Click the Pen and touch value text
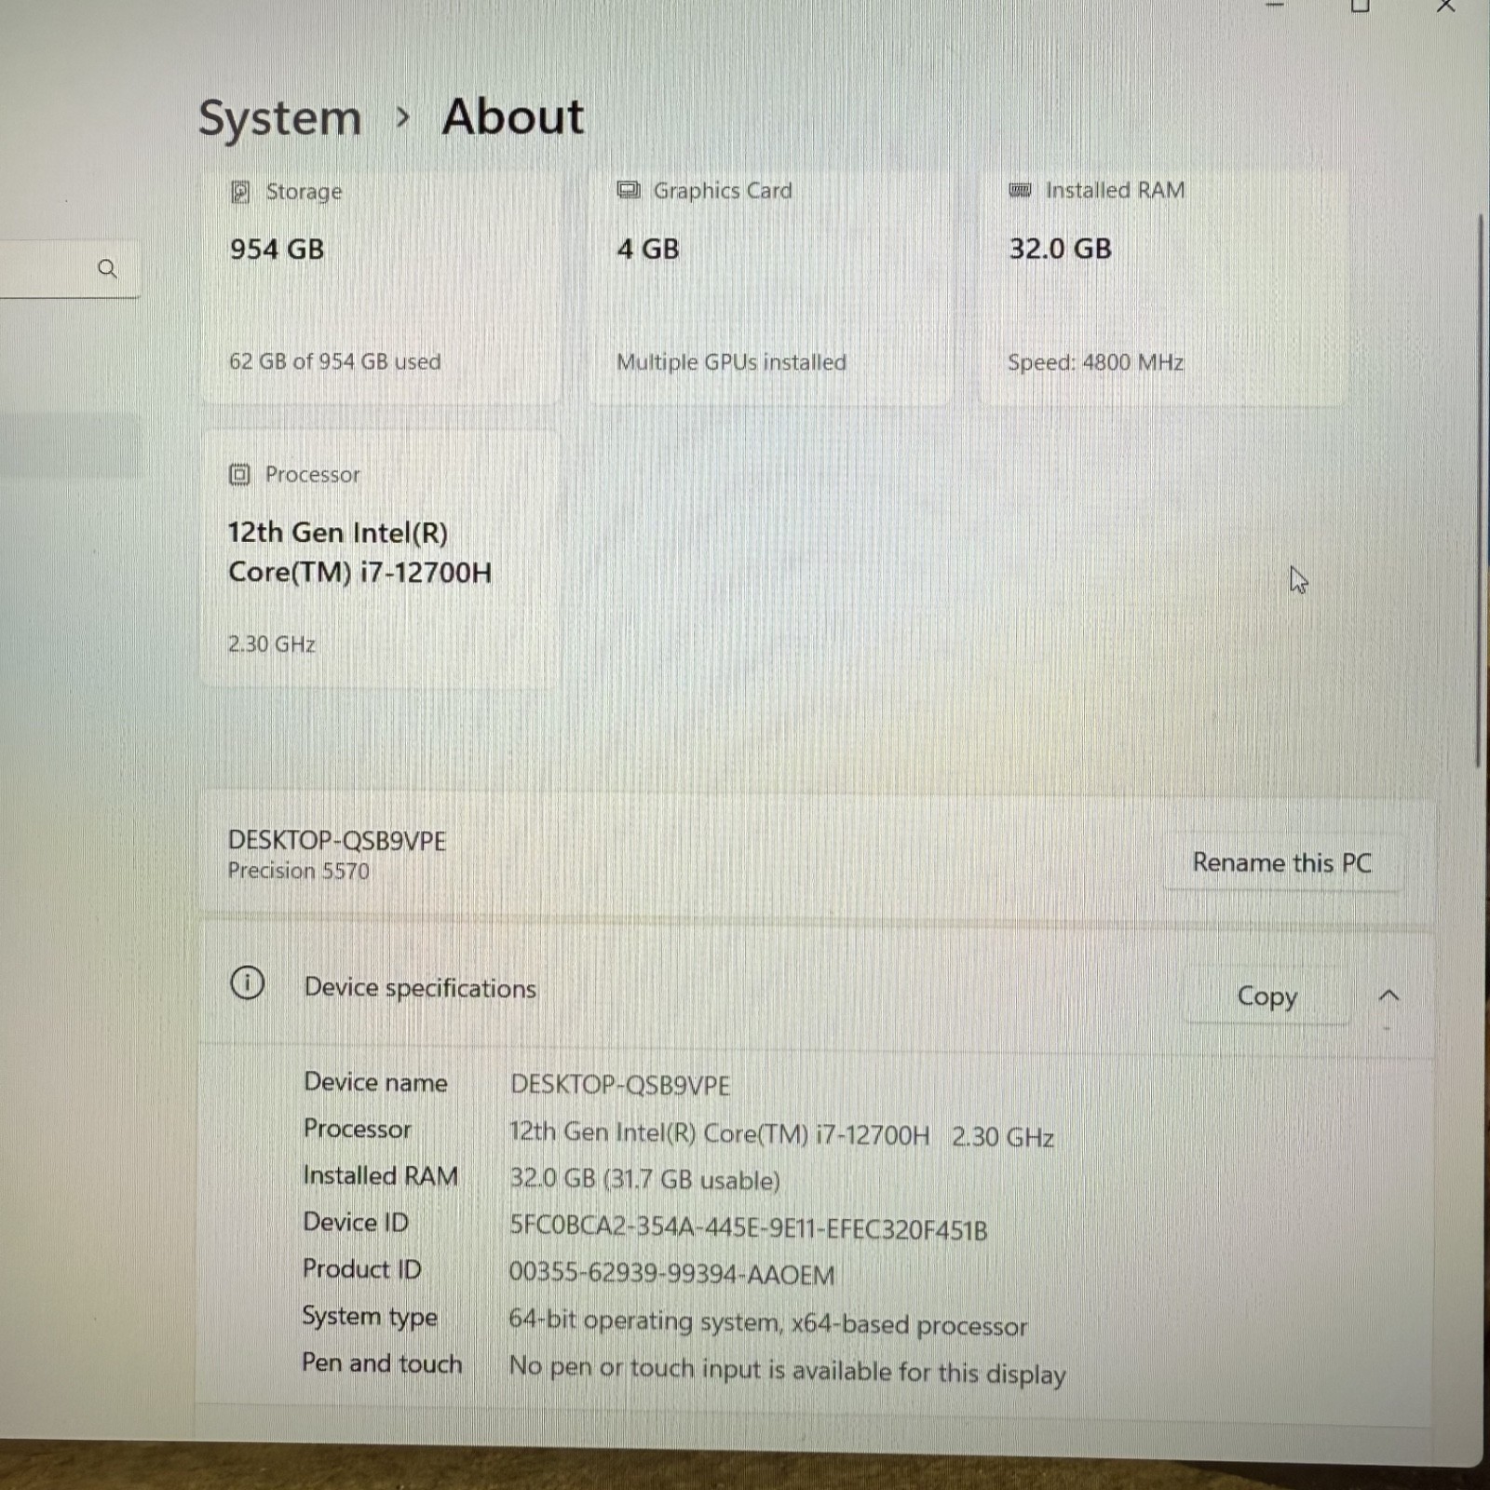 tap(787, 1370)
